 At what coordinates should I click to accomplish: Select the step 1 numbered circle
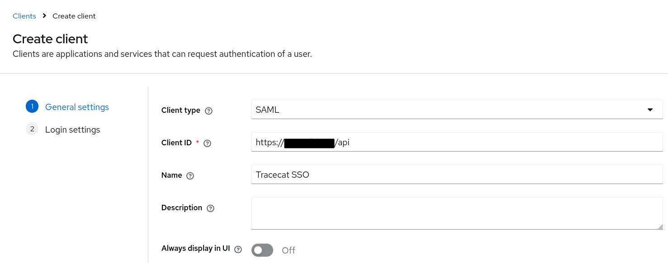(32, 106)
